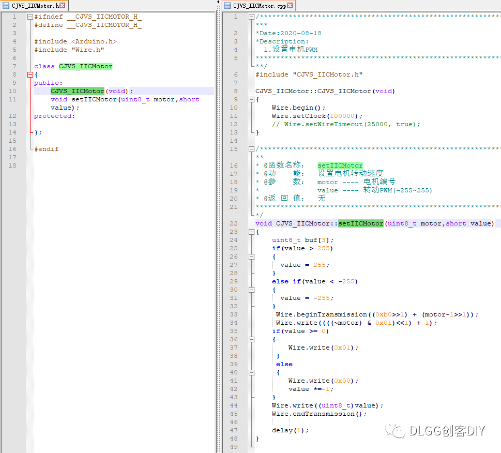Fold the setIICMotor comment header block
Screen dimensions: 501x453
(251, 149)
